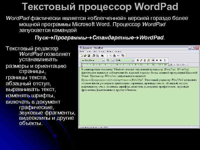Click the slide text 'абзацный отступ,'
This screenshot has height=150, width=200.
(28, 84)
